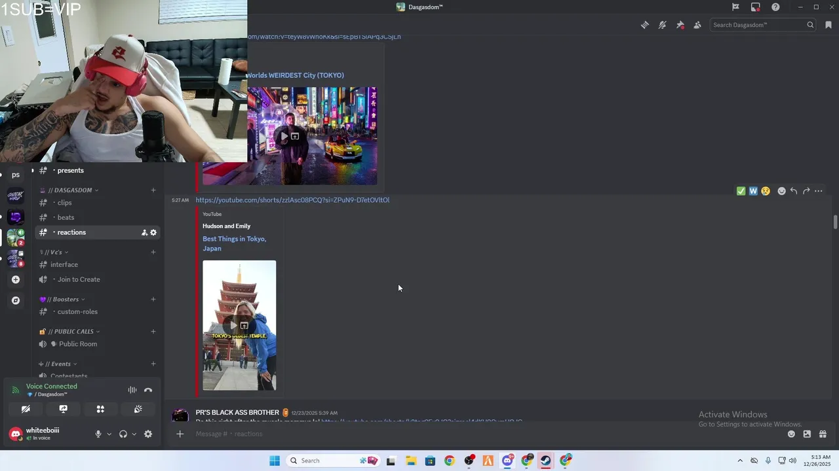839x471 pixels.
Task: Open microphone input options dropdown
Action: tap(109, 434)
